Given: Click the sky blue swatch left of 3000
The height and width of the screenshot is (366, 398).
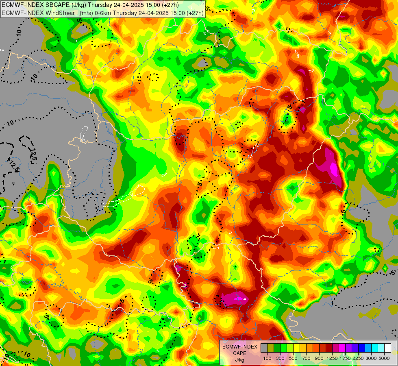Looking at the screenshot, I should pyautogui.click(x=368, y=348).
